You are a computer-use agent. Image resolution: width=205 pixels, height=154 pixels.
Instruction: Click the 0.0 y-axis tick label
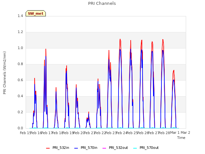coord(20,128)
